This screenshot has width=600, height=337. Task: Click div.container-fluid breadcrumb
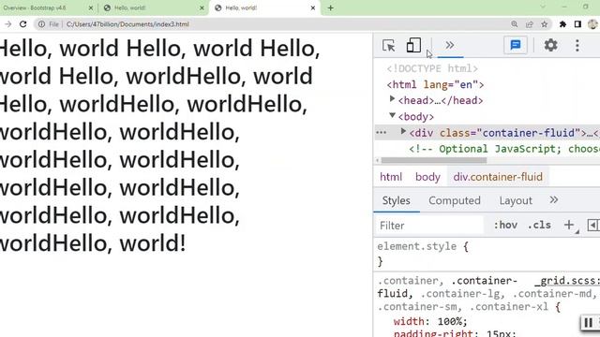tap(498, 177)
